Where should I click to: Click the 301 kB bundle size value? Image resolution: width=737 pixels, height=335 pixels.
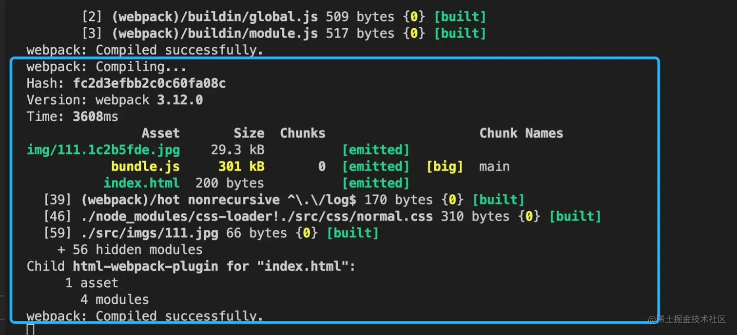(241, 167)
